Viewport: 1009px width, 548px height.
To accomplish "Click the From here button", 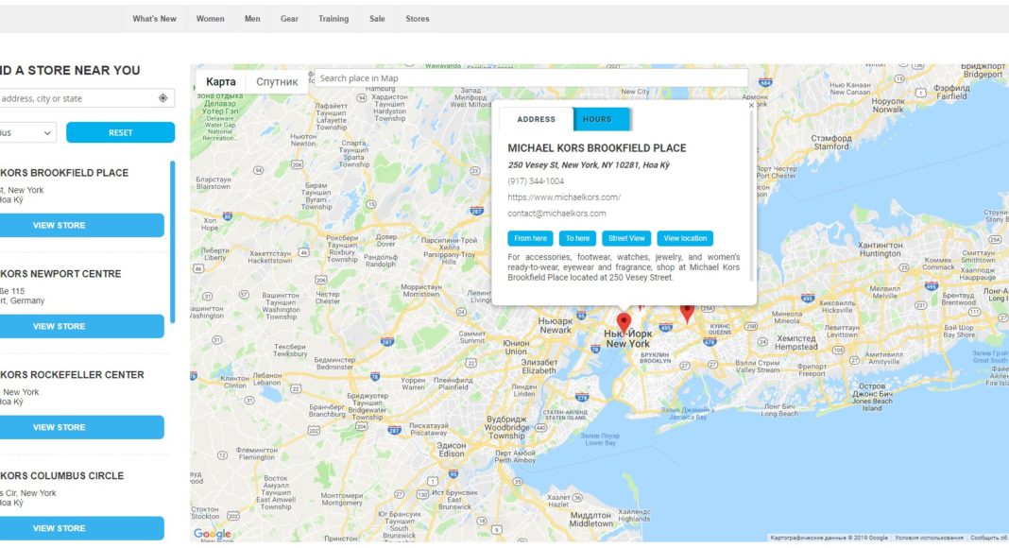I will (x=530, y=238).
